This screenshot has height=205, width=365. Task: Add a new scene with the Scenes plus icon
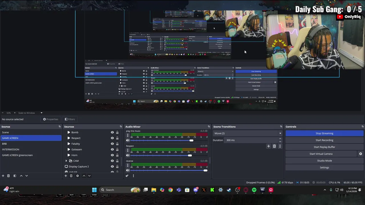pos(3,176)
